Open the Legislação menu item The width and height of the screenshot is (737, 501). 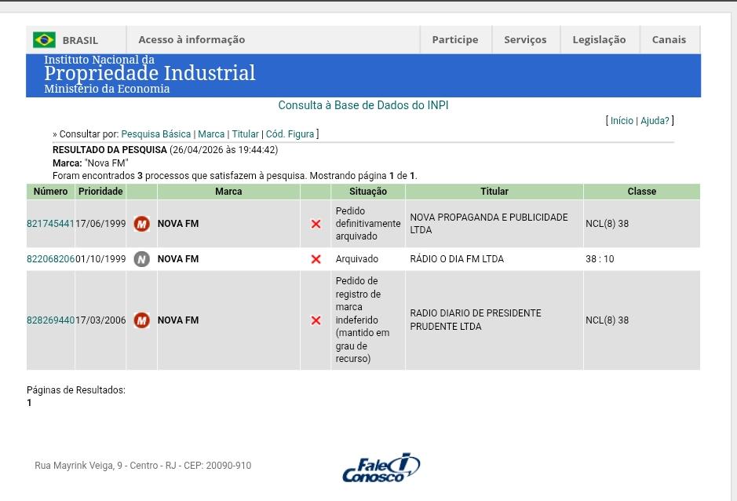pos(599,40)
